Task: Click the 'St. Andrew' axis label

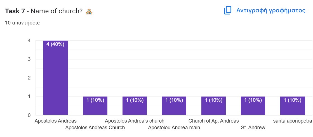Action: pyautogui.click(x=253, y=128)
